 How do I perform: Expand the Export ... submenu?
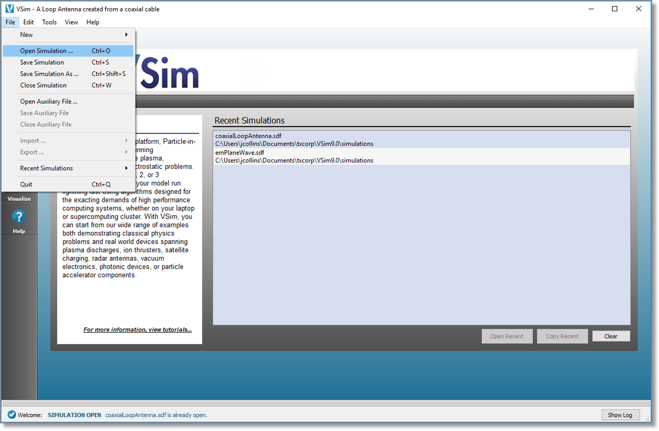tap(68, 152)
